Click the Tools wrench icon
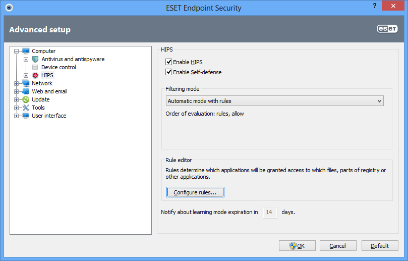This screenshot has width=408, height=261. click(26, 108)
